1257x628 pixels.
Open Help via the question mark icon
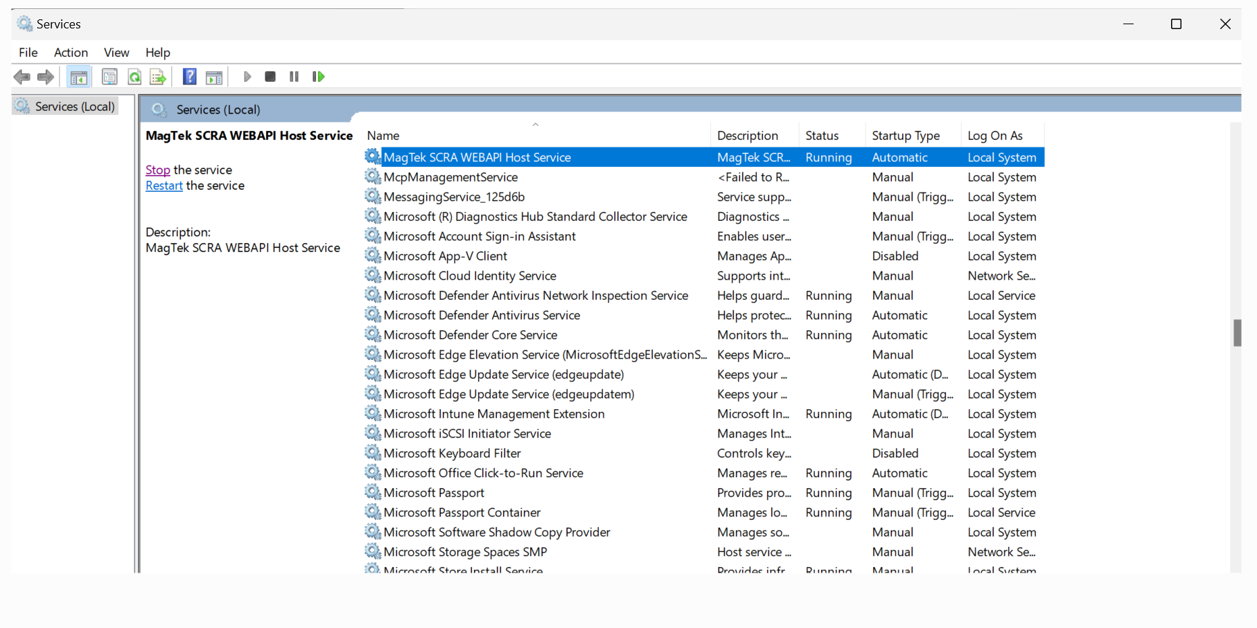(189, 77)
